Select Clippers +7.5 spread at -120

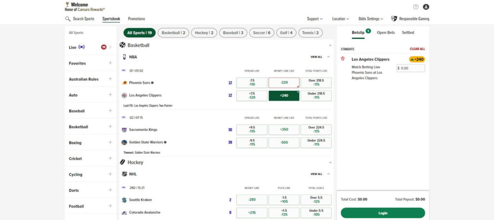[252, 96]
